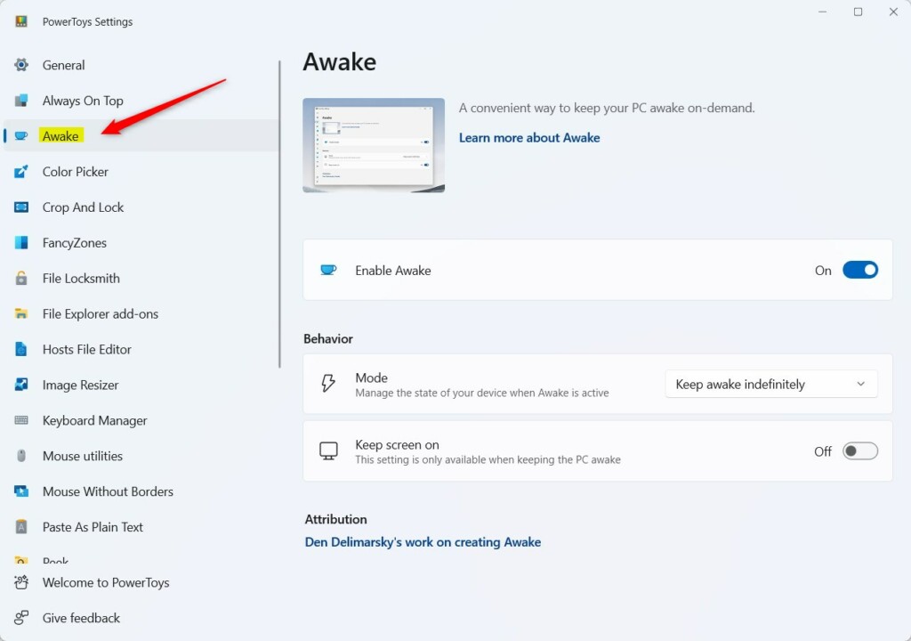The height and width of the screenshot is (641, 911).
Task: Open the Color Picker page
Action: click(x=141, y=171)
